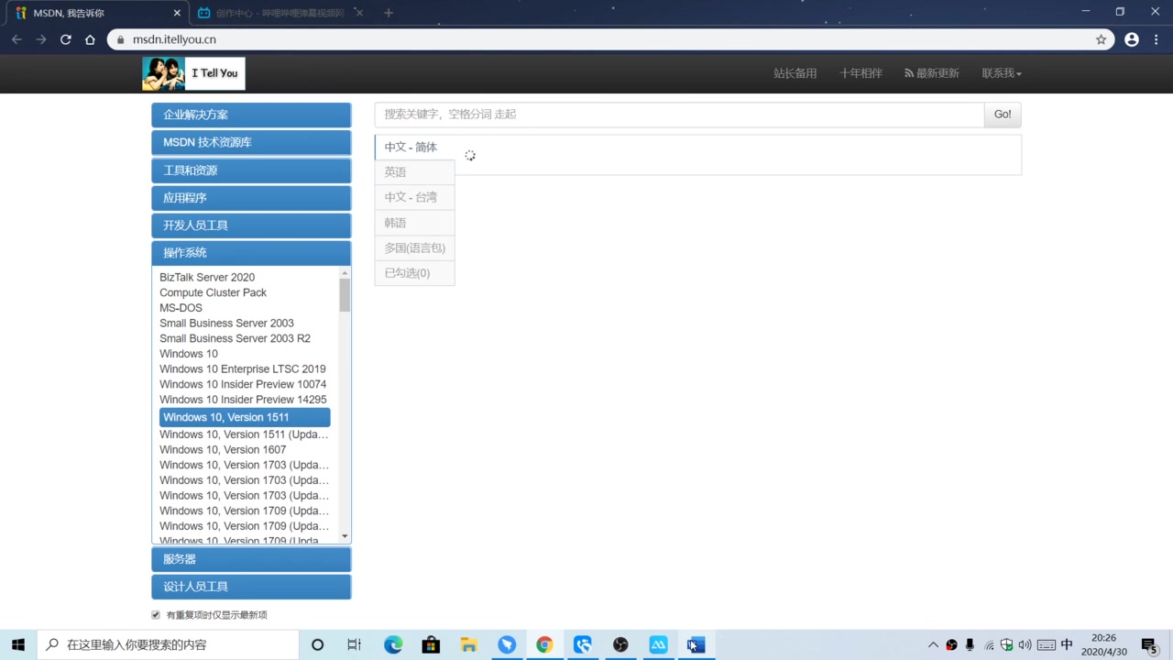The height and width of the screenshot is (660, 1173).
Task: Open the speaker volume tray icon
Action: click(x=1025, y=644)
